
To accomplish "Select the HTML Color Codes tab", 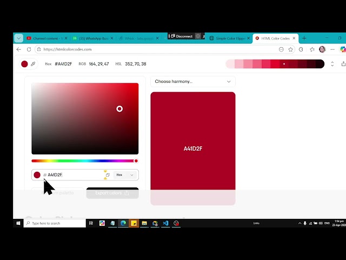I will tap(275, 38).
